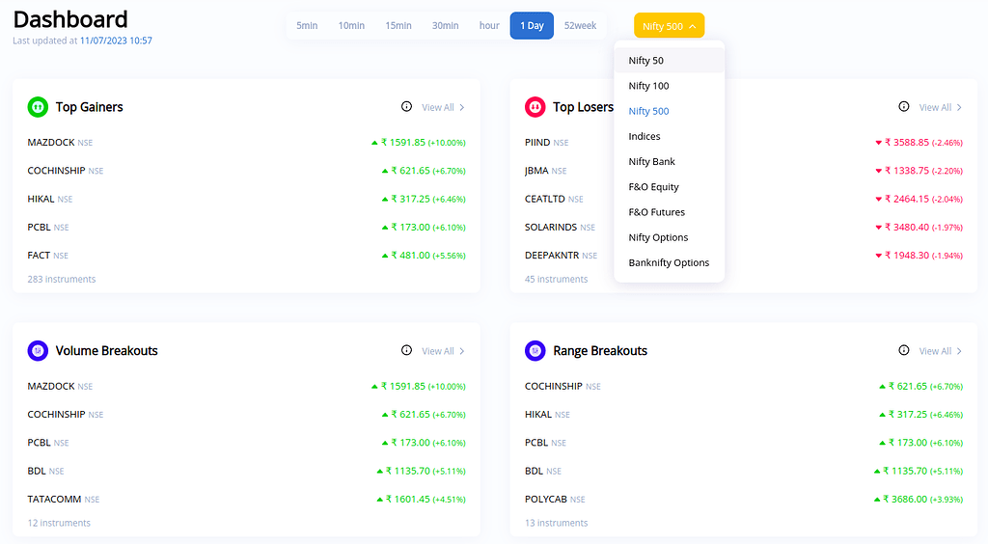Click TATACOMM price ₹ 1601.45
This screenshot has width=988, height=544.
coord(408,500)
